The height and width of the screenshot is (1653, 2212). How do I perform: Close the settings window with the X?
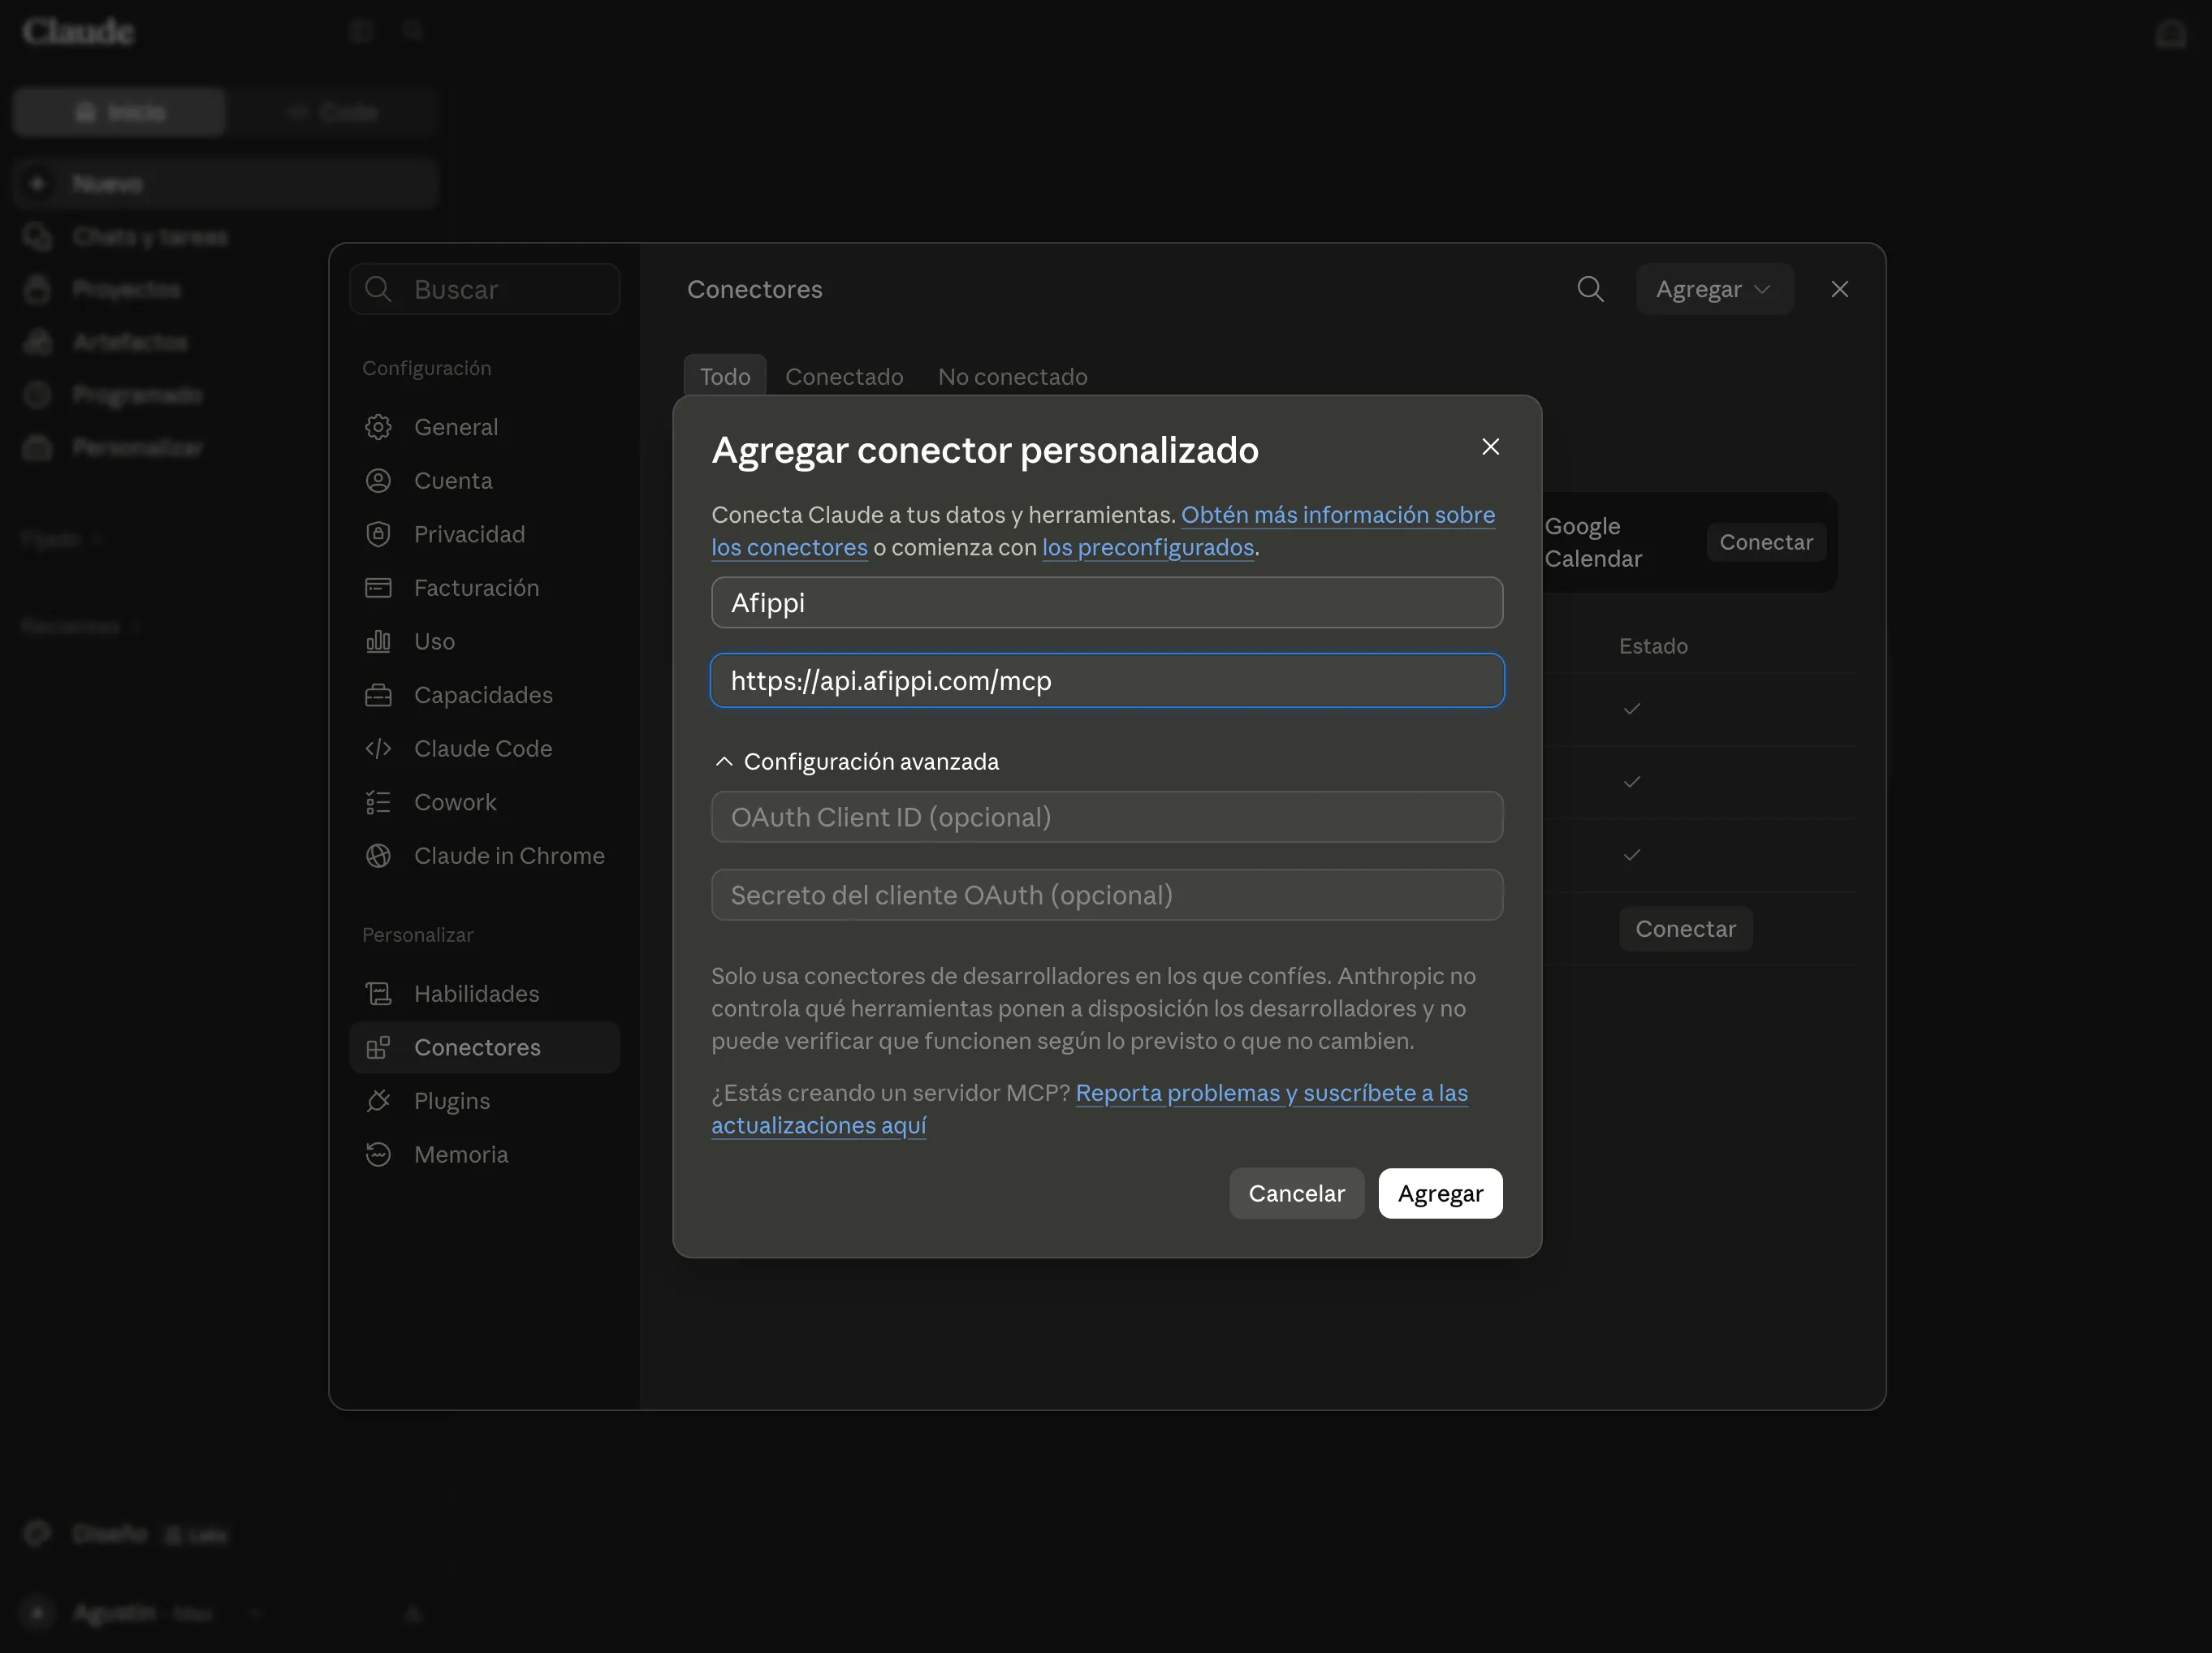click(x=1839, y=289)
